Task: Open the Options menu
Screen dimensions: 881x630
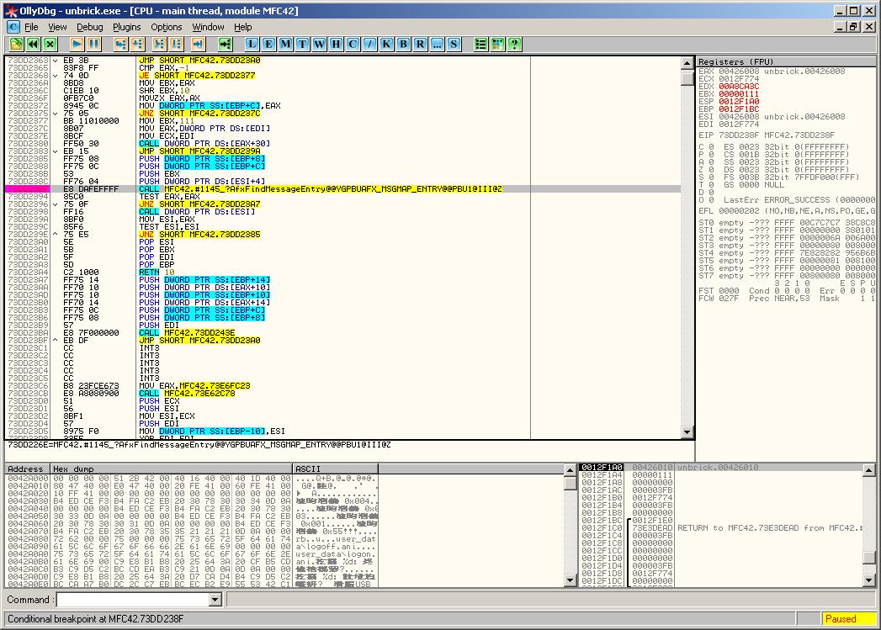Action: [x=167, y=27]
